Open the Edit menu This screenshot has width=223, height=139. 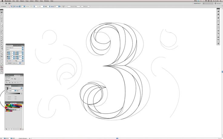(17, 1)
